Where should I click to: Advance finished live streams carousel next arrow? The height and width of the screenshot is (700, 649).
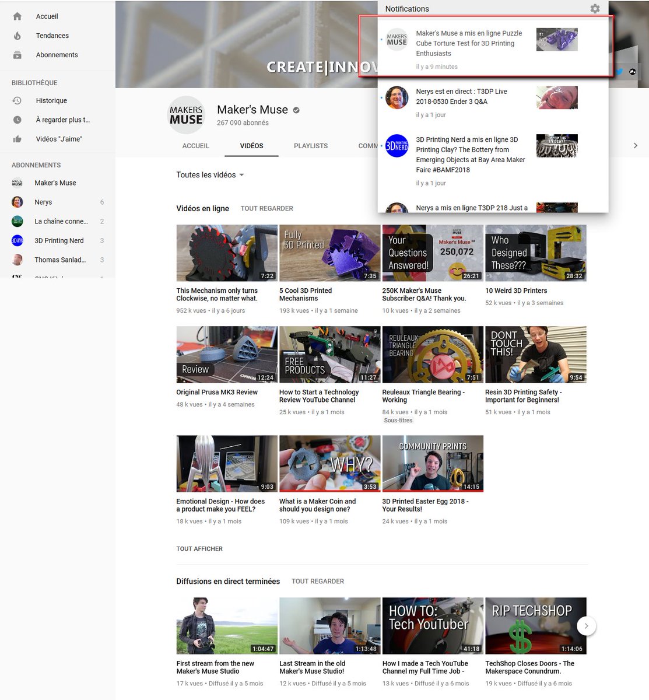pyautogui.click(x=586, y=626)
